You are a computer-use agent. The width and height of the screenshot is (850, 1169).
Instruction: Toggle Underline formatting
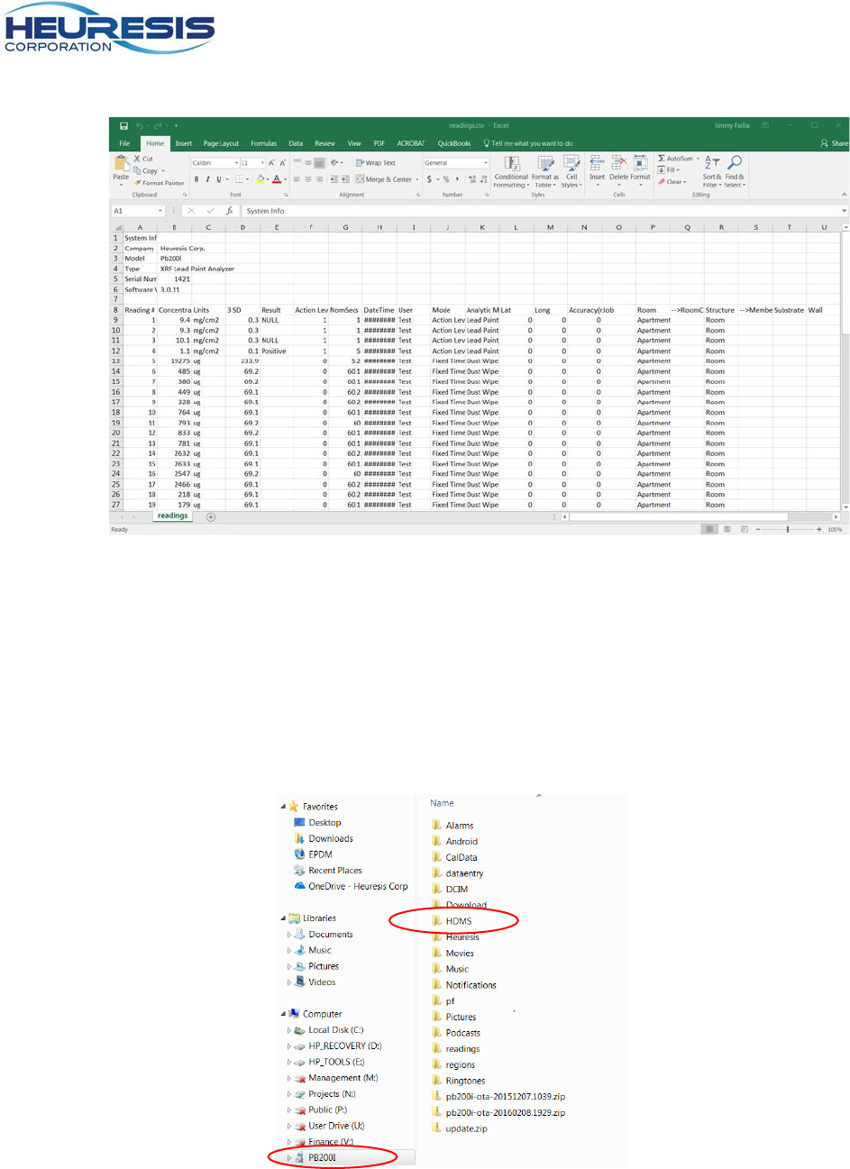click(x=217, y=179)
